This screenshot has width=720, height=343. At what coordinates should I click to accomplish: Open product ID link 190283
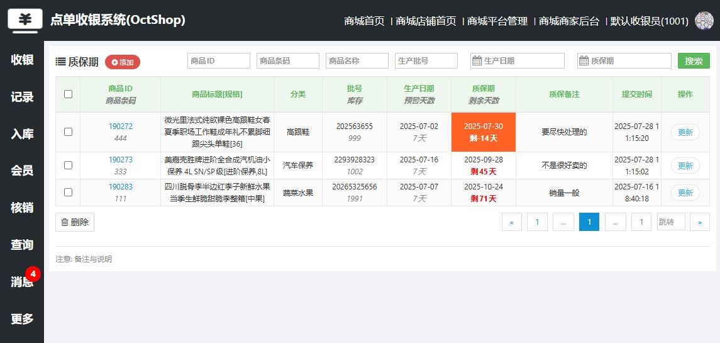120,187
